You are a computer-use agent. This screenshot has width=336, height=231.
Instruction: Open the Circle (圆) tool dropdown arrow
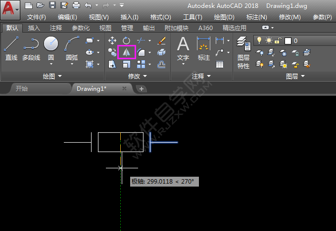[51, 64]
